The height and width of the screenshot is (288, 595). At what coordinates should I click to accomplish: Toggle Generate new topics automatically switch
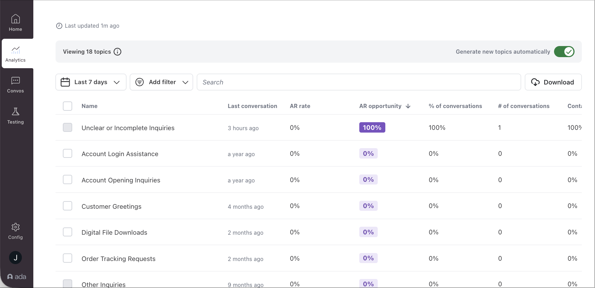[x=564, y=52]
